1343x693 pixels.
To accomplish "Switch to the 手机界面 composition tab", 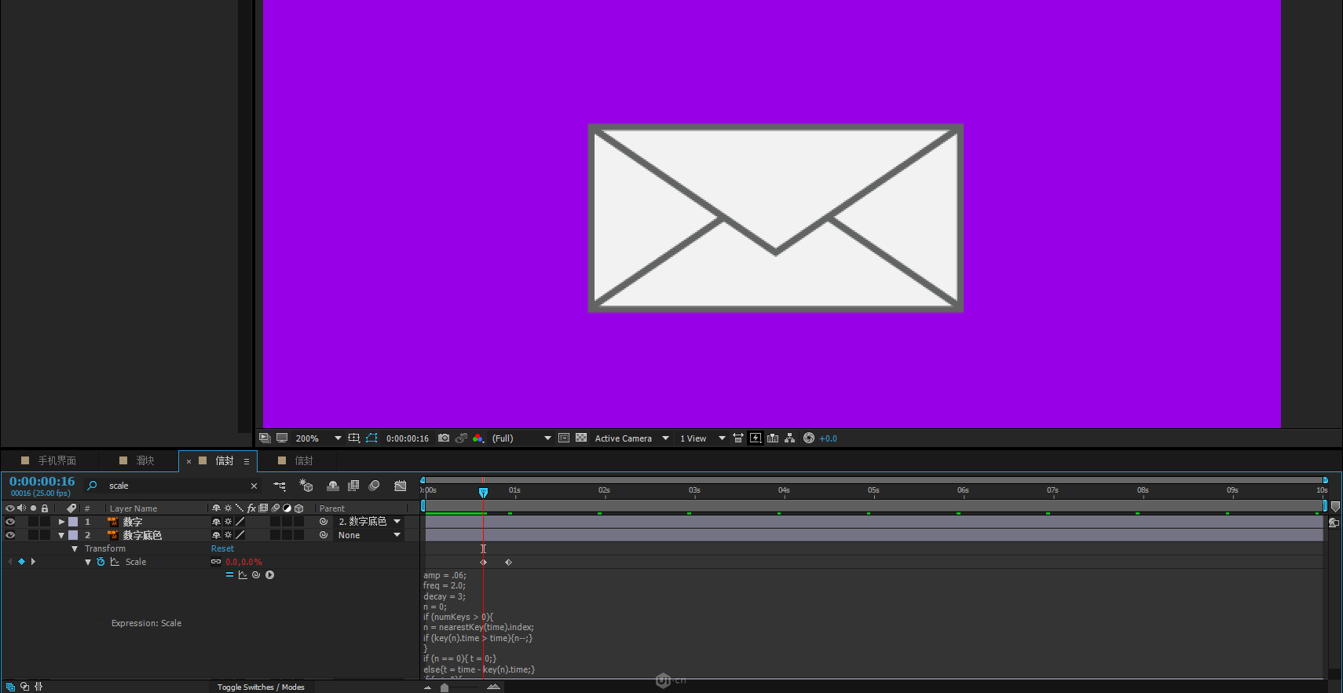I will coord(57,460).
